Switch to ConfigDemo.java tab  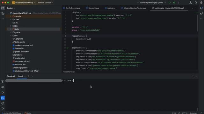coord(71,8)
